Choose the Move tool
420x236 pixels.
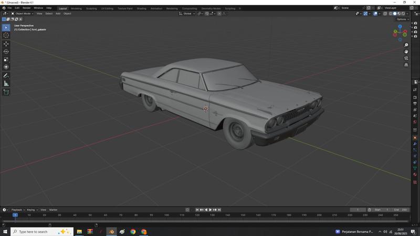(x=6, y=44)
